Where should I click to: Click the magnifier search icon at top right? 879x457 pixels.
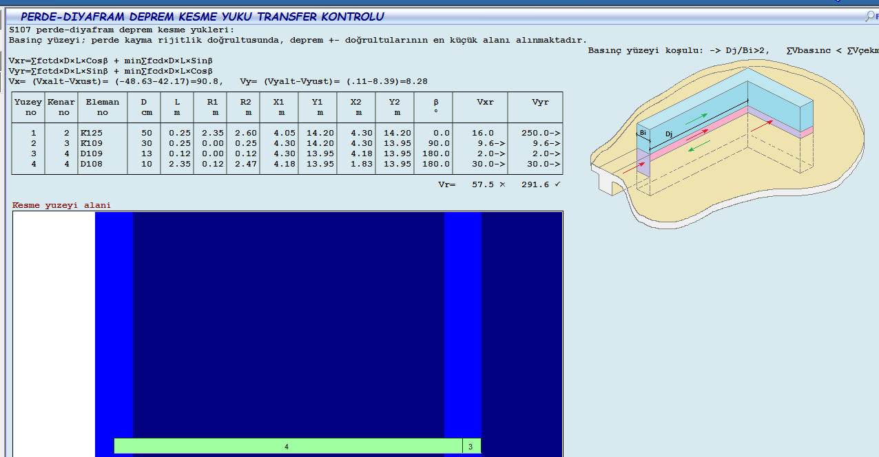tap(871, 17)
